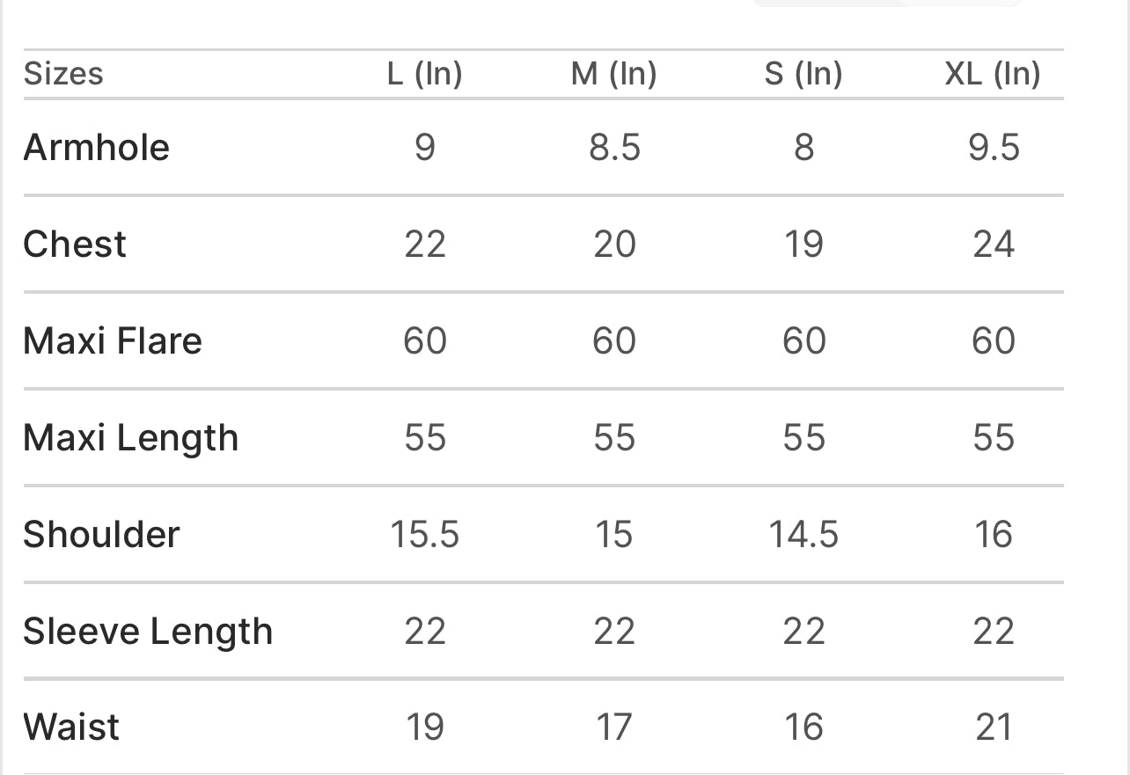Click the Sizes column header
Screen dimensions: 1130x775
coord(63,74)
